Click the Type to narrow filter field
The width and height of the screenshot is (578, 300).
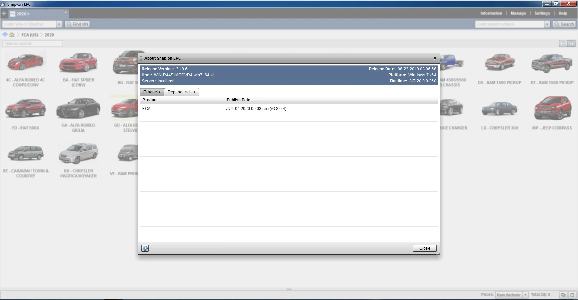33,44
